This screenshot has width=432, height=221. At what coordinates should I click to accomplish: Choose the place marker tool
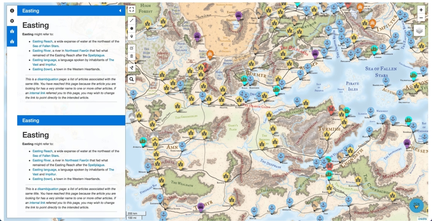pyautogui.click(x=132, y=37)
